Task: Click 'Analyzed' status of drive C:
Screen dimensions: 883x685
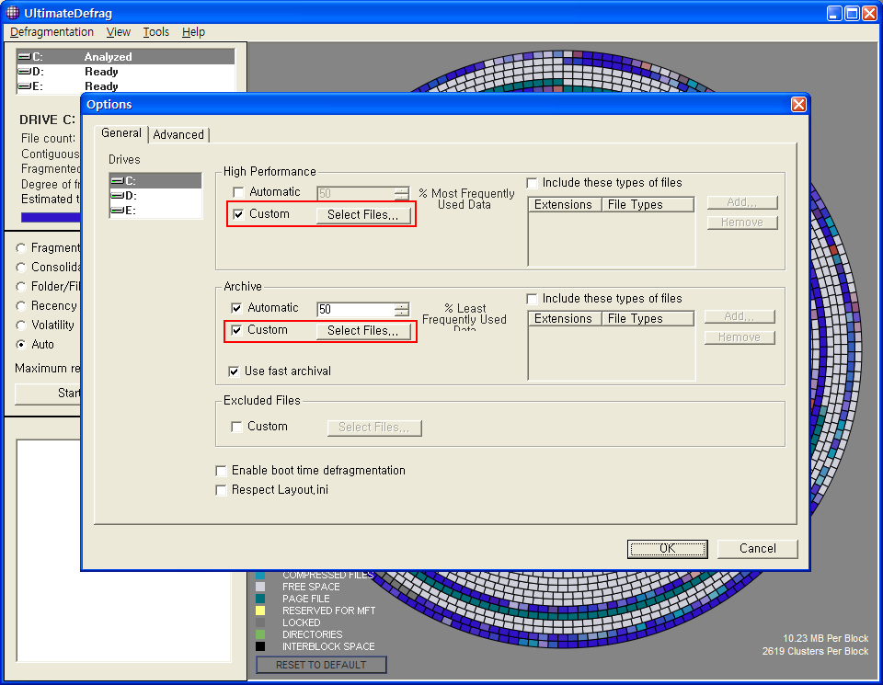Action: click(109, 57)
